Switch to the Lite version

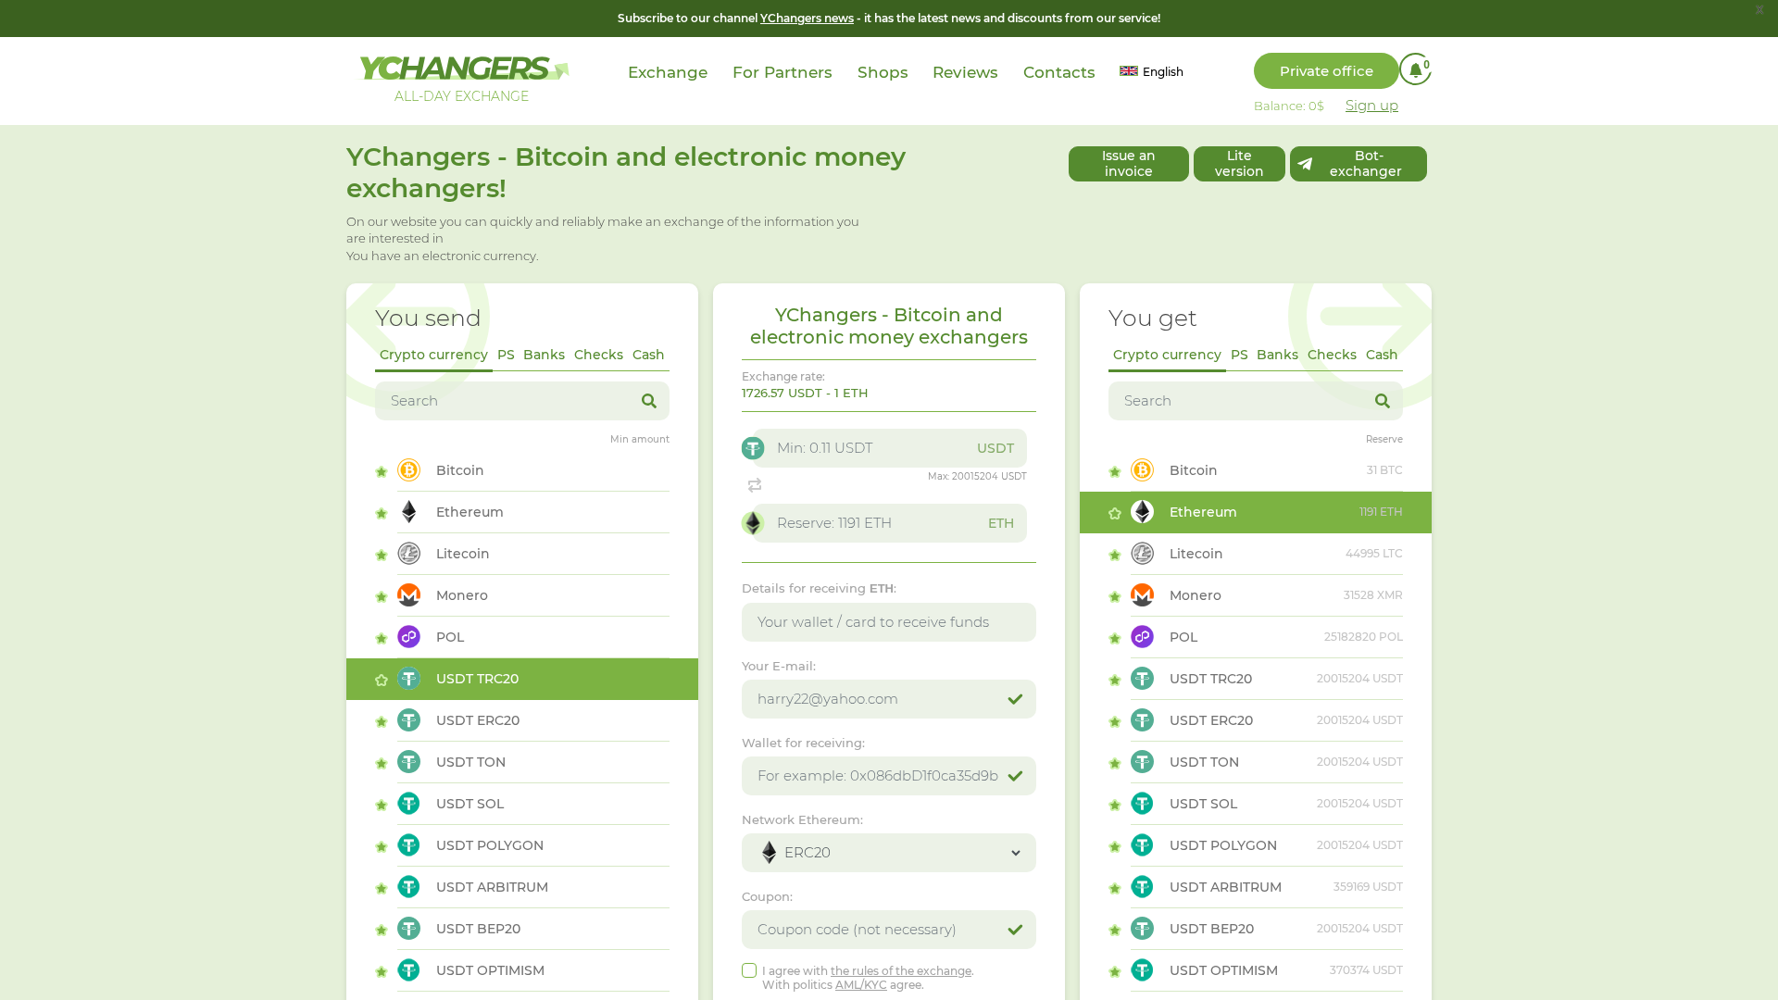click(x=1239, y=164)
